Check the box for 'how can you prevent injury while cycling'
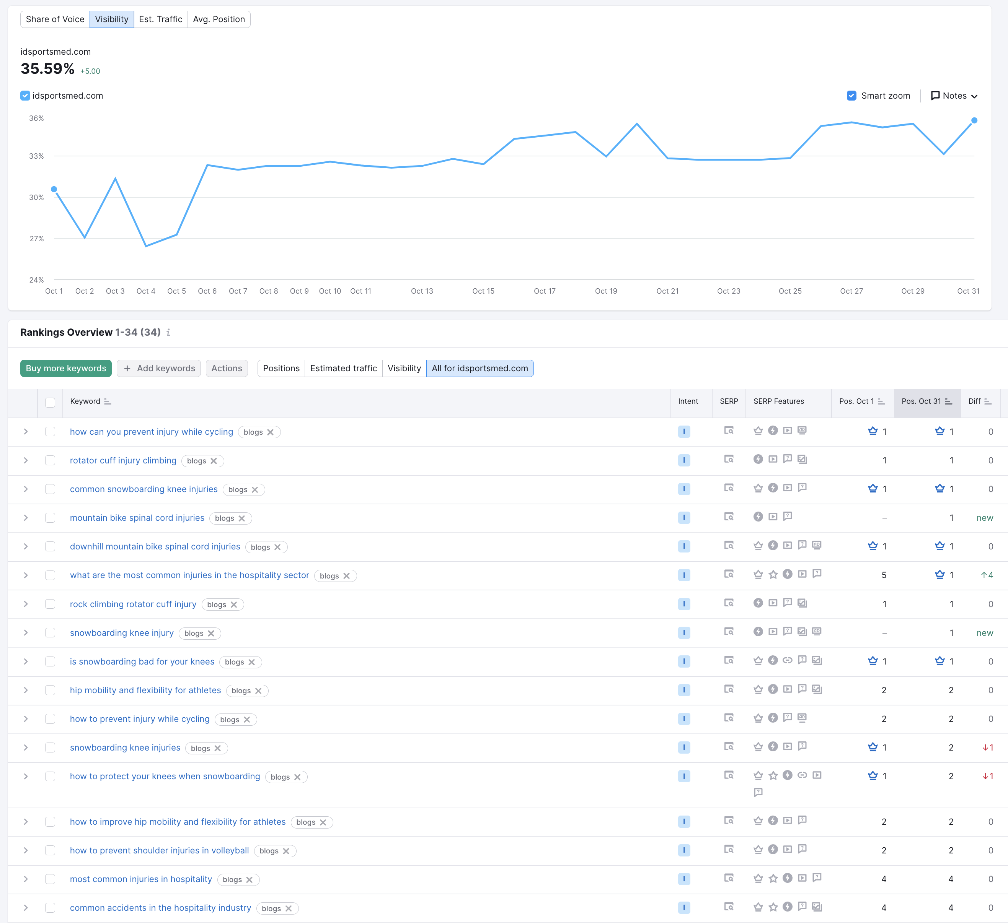 click(x=50, y=432)
